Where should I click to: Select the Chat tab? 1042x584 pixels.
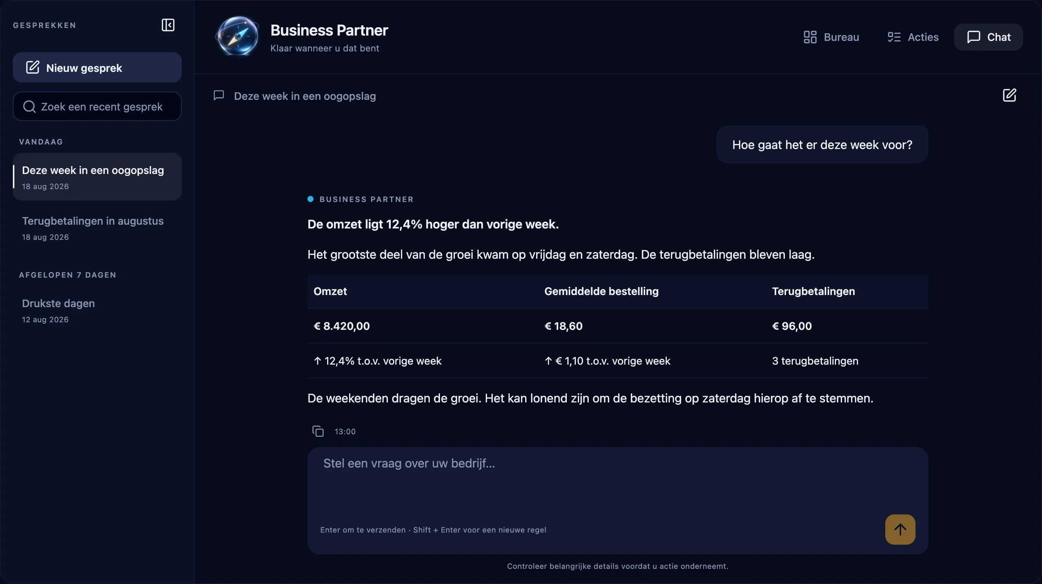(989, 37)
